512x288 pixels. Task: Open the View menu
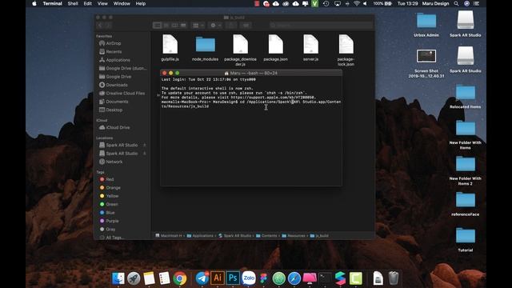click(102, 3)
